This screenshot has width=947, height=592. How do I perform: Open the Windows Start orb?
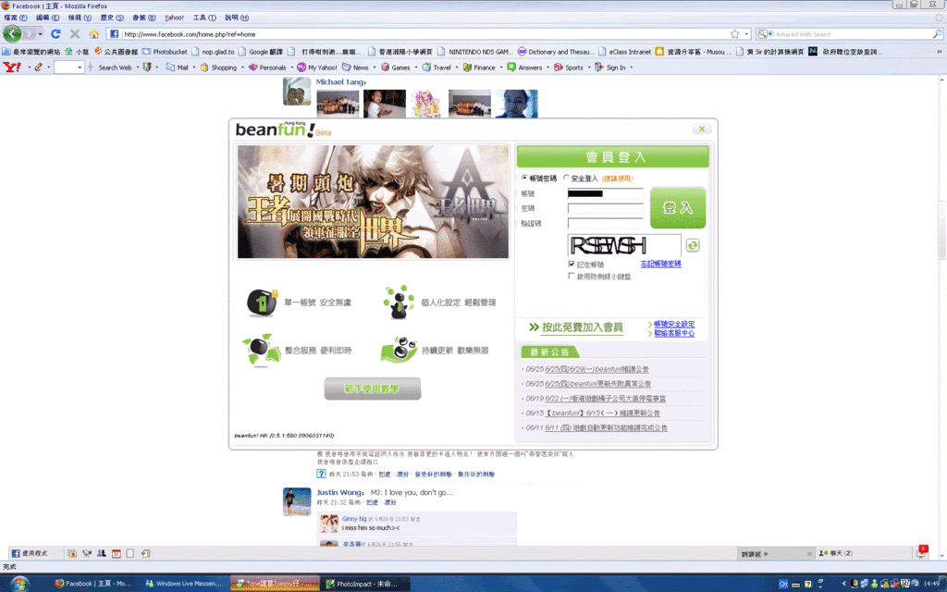pyautogui.click(x=19, y=584)
